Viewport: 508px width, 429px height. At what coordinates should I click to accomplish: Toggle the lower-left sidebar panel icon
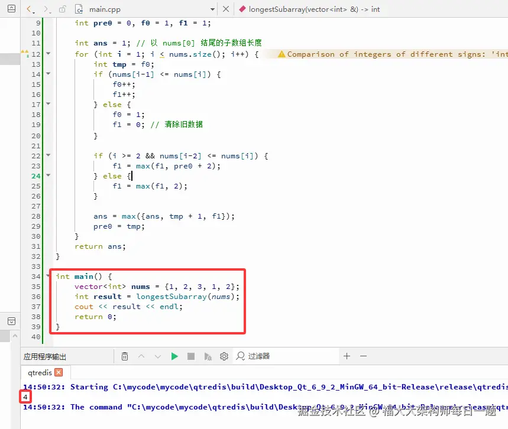(11, 321)
